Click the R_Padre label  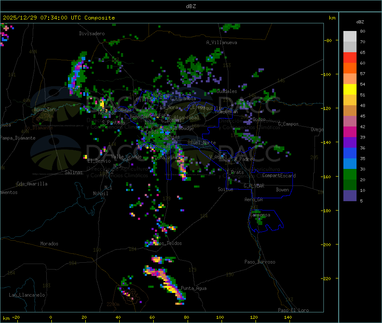pos(243,159)
